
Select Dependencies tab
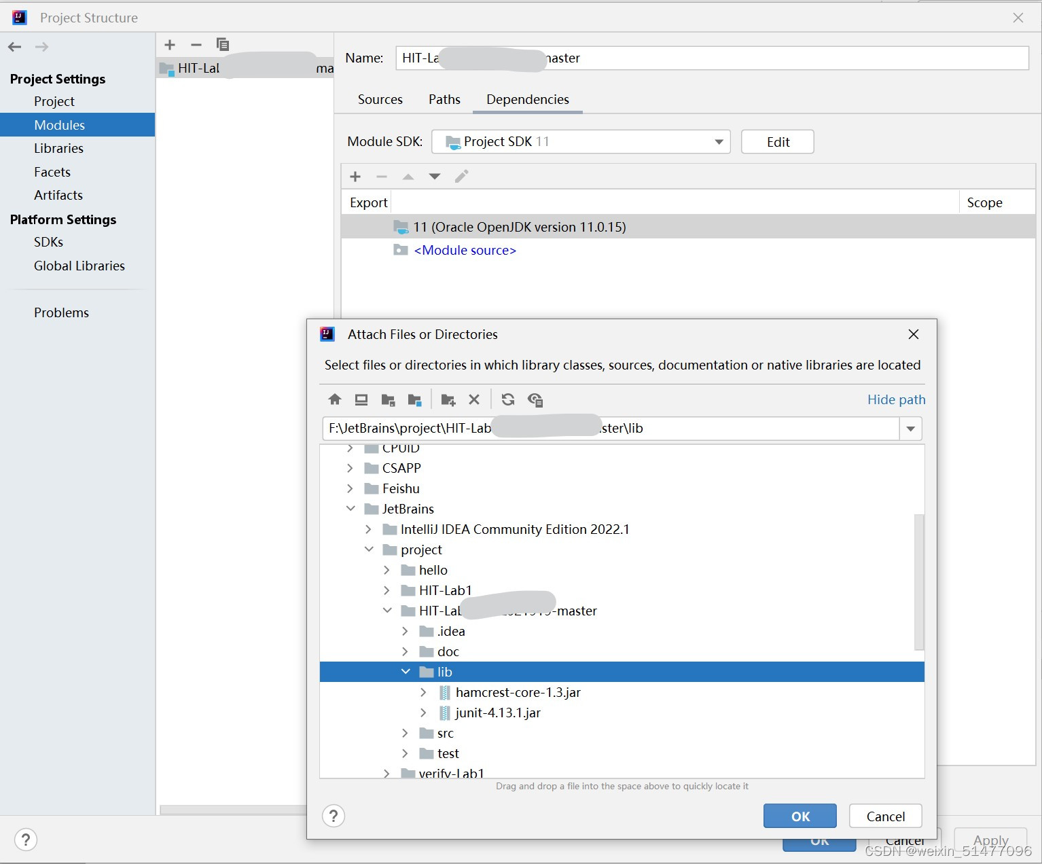(528, 99)
